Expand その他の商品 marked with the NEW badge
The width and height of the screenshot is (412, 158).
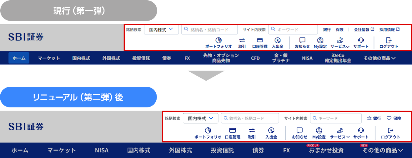pos(383,150)
